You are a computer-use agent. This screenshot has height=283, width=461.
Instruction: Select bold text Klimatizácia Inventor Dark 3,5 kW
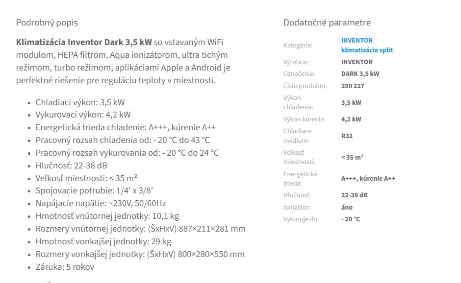click(84, 42)
